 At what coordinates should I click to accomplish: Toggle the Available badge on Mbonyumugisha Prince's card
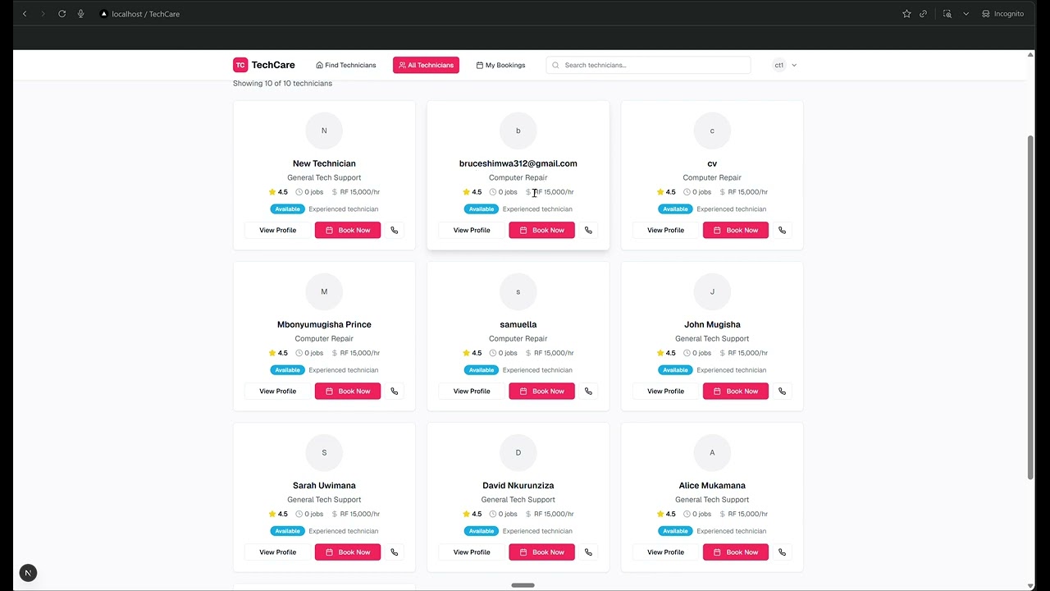(287, 369)
